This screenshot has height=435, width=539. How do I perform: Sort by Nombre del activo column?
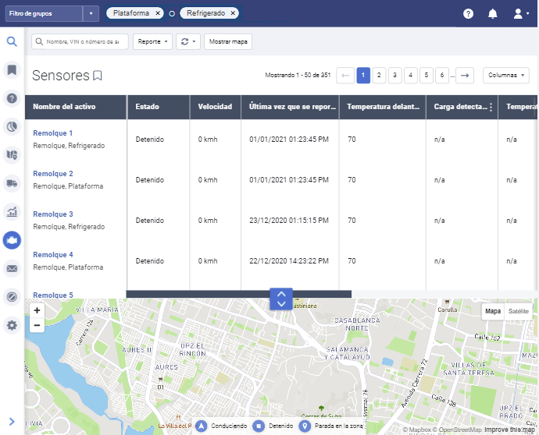pyautogui.click(x=76, y=107)
